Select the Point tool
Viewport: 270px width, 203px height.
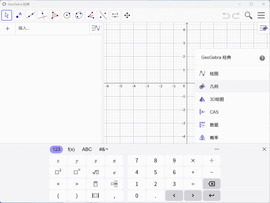[x=19, y=15]
